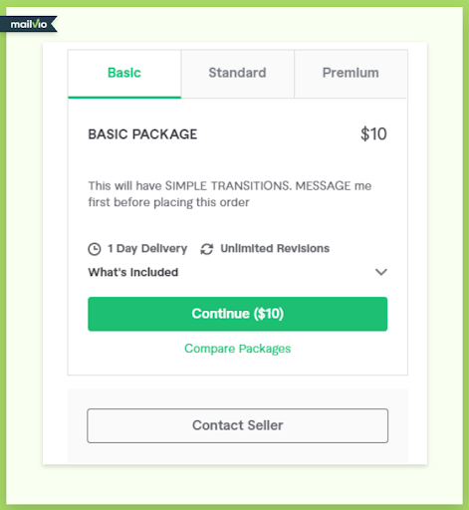Click the SIMPLE TRANSITIONS package description
This screenshot has height=510, width=469.
click(x=230, y=194)
